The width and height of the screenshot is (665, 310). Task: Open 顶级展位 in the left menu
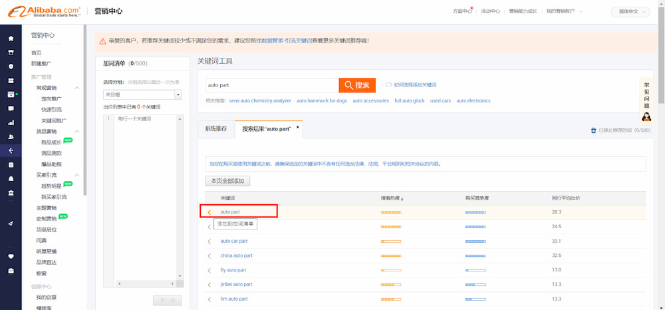(47, 230)
